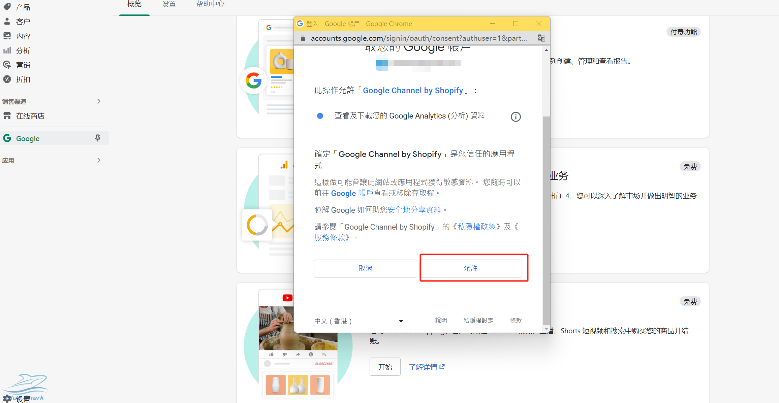Minimize the Google sign-in Chrome popup
This screenshot has height=403, width=779.
click(493, 24)
